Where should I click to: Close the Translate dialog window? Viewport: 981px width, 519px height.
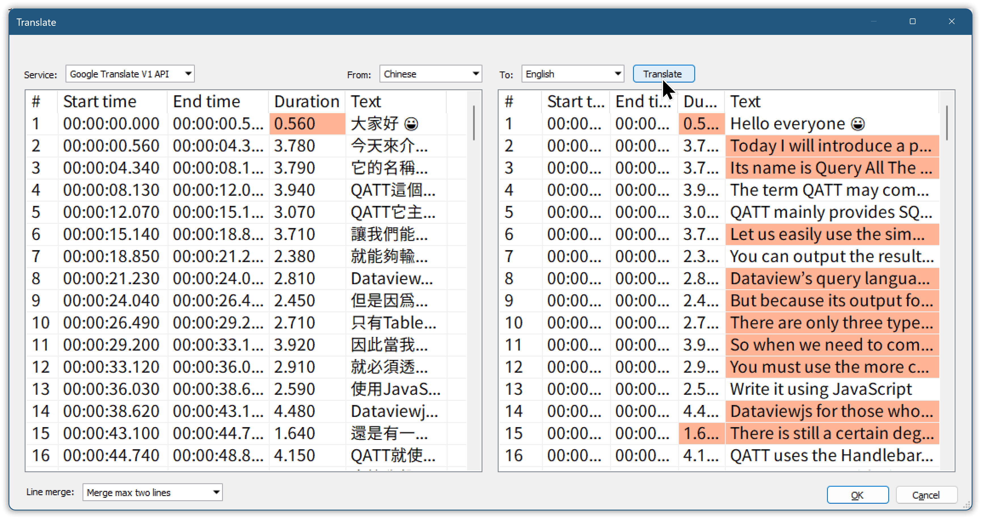(951, 22)
